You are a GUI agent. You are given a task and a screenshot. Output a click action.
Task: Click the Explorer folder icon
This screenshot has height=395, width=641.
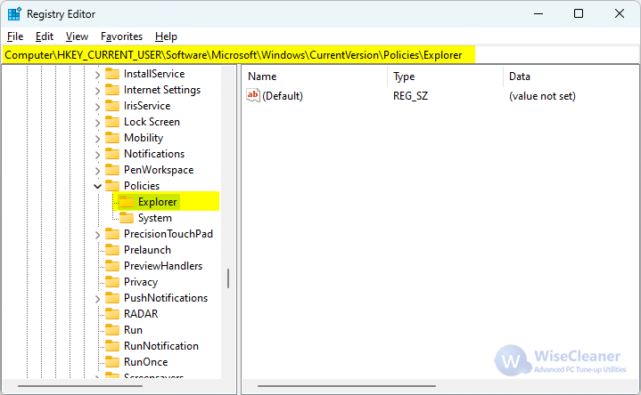[127, 202]
